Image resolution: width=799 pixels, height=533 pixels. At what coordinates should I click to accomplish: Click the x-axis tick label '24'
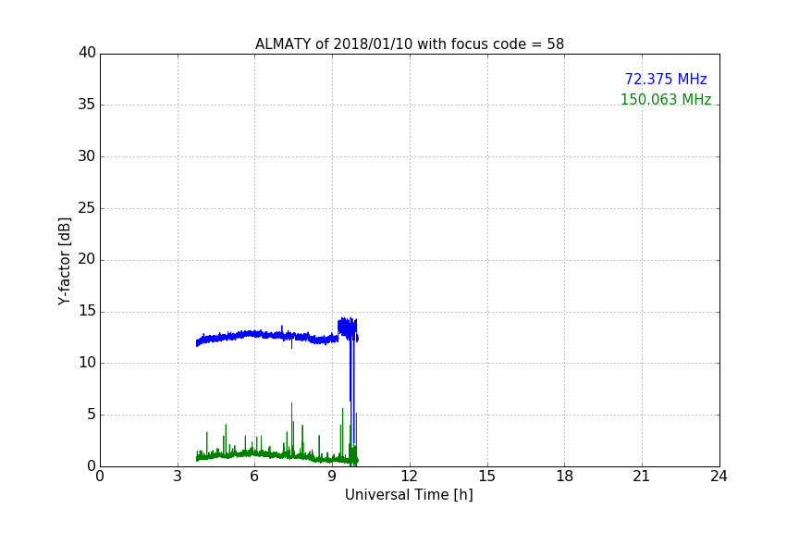719,477
